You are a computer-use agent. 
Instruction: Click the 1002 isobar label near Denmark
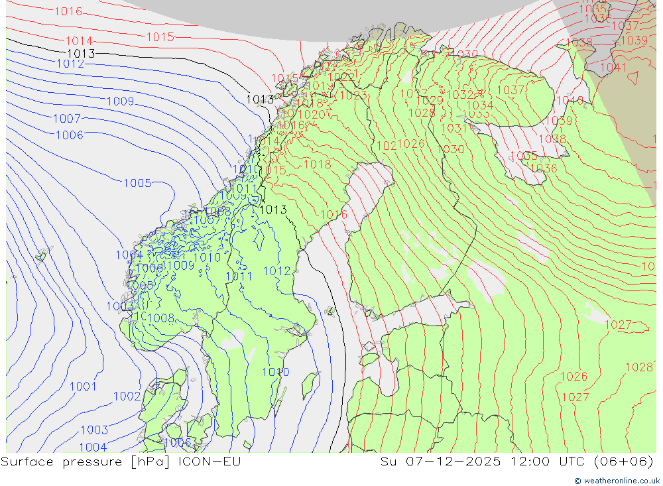click(127, 396)
